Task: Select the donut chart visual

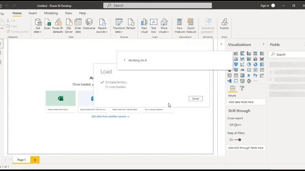Action: coord(255,65)
